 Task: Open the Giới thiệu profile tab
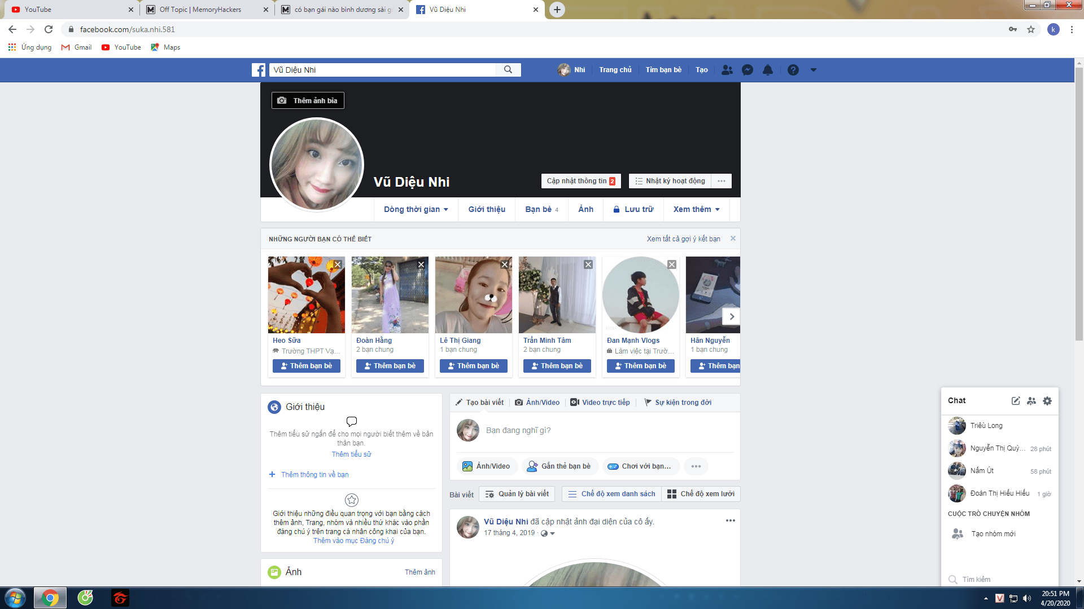(x=487, y=209)
